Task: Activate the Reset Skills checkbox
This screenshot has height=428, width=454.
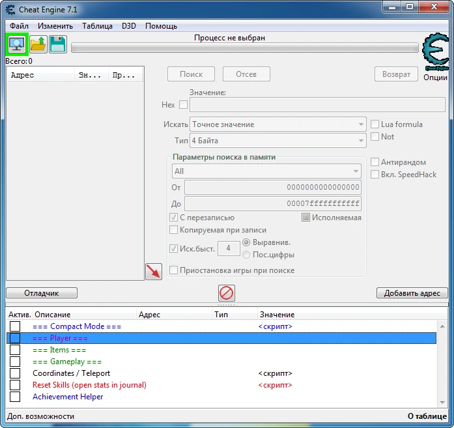Action: pos(15,385)
